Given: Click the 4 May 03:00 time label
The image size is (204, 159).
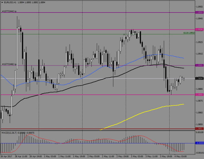Looking at the screenshot, I should click(x=181, y=156).
